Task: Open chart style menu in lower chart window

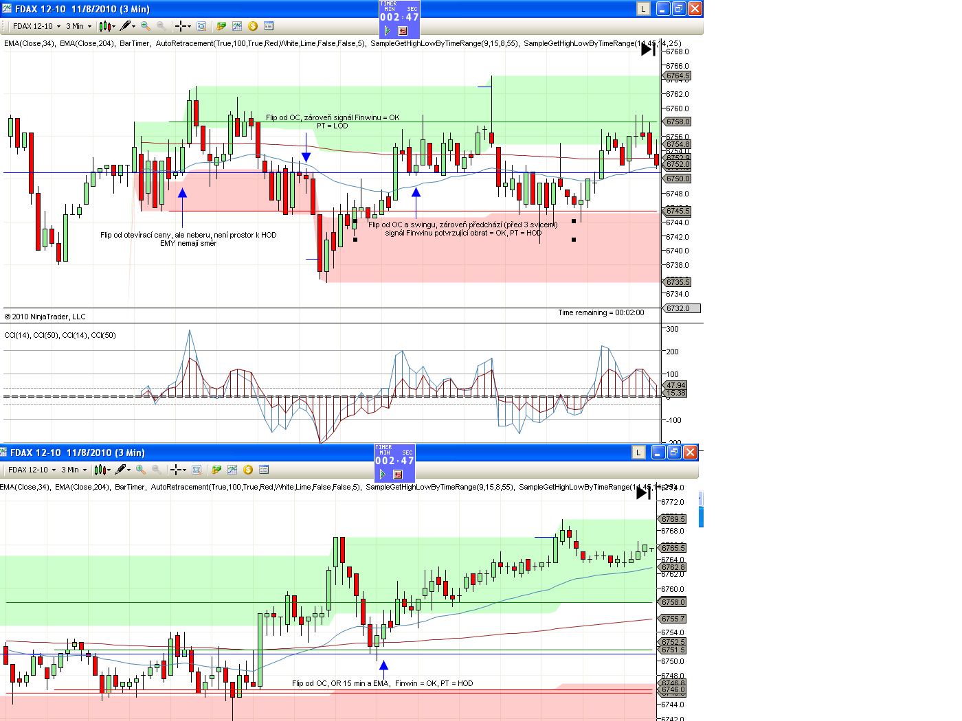Action: tap(101, 470)
